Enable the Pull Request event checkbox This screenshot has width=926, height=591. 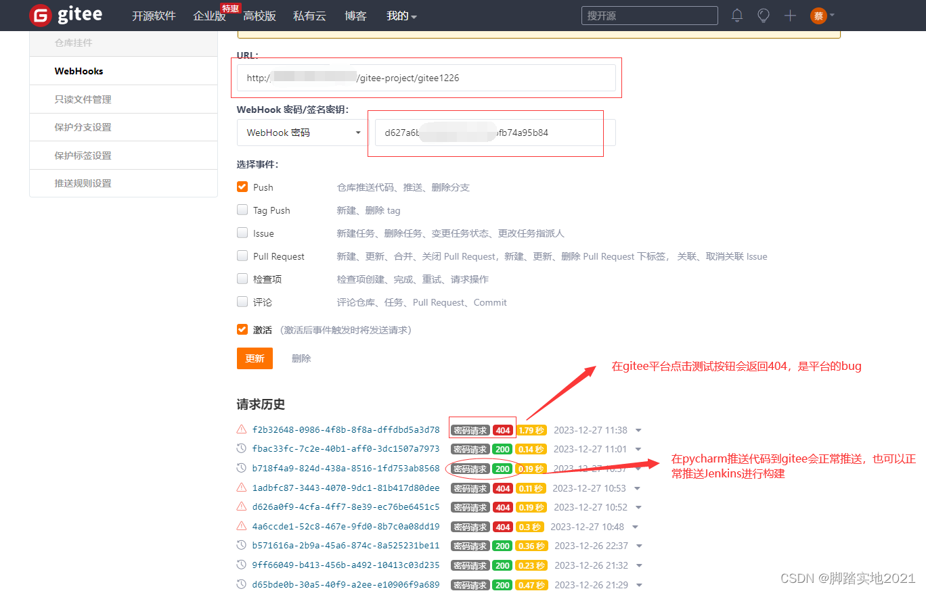pyautogui.click(x=242, y=256)
